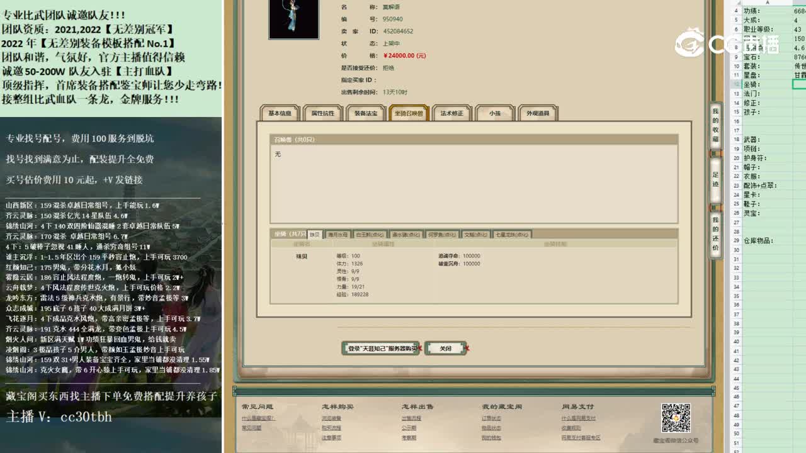Select the 法术修正 tab

point(451,113)
